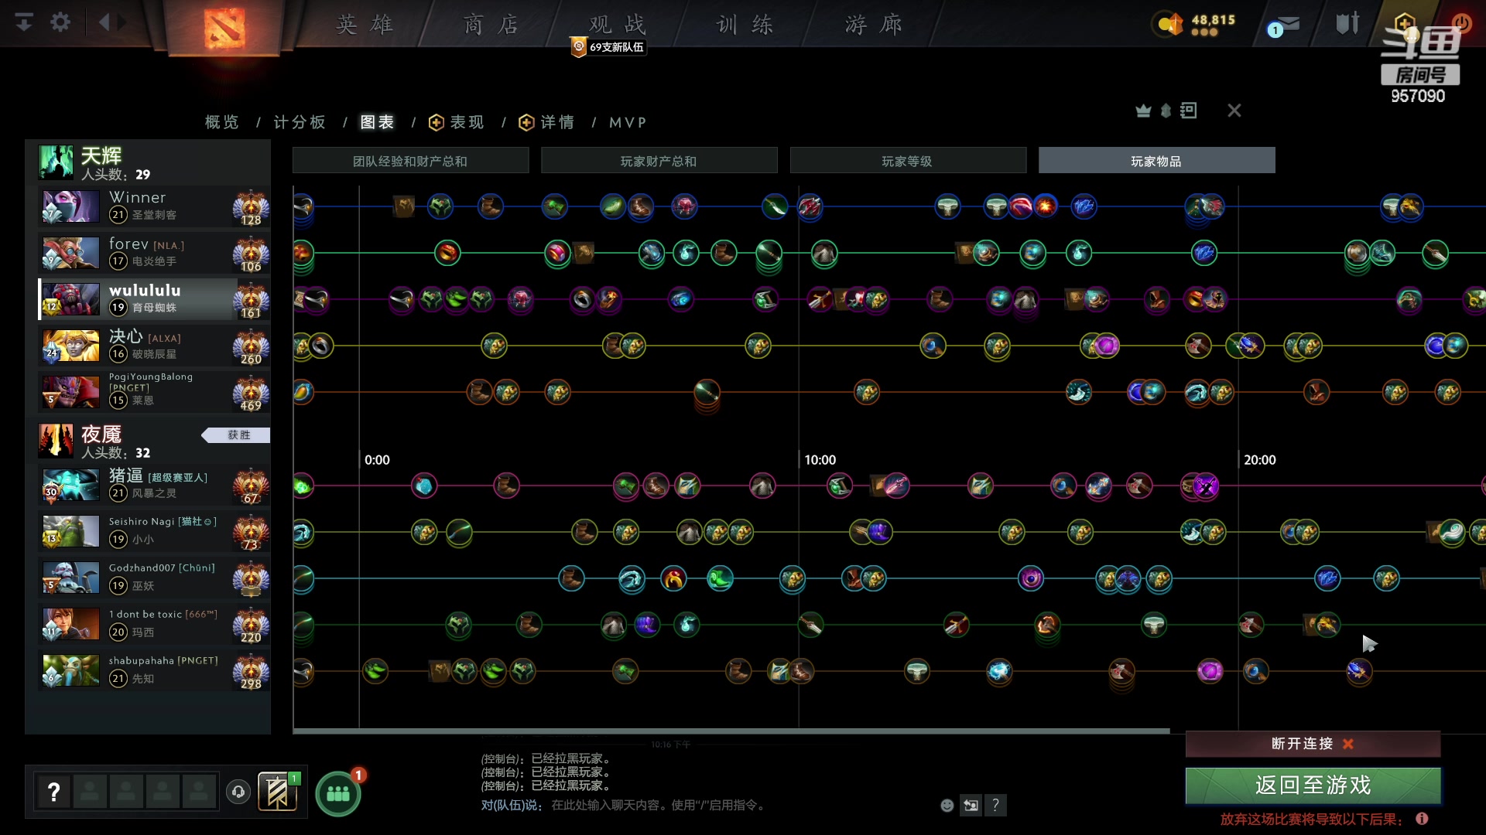The height and width of the screenshot is (835, 1486).
Task: Open the 商店 store menu
Action: point(491,25)
